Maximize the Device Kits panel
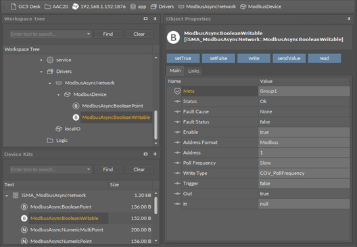Image resolution: width=357 pixels, height=247 pixels. pyautogui.click(x=146, y=154)
